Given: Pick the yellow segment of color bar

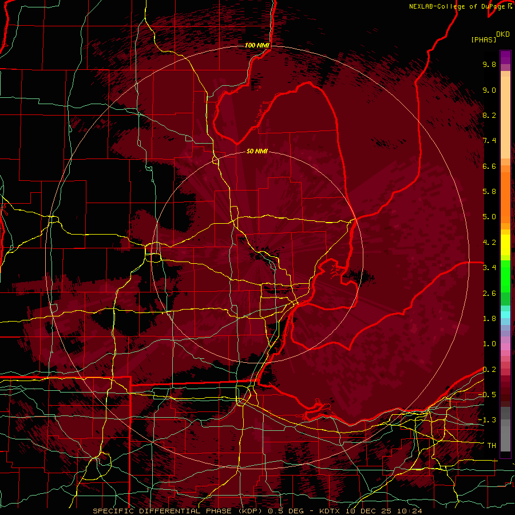Looking at the screenshot, I should (x=505, y=245).
